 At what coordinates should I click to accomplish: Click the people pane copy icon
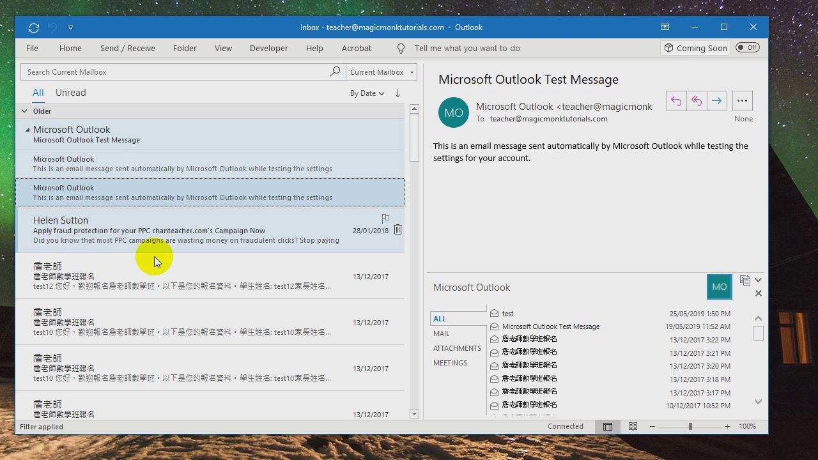[745, 280]
